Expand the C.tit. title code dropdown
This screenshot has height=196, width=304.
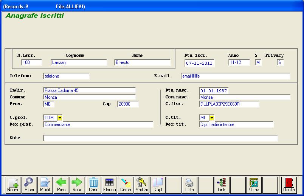[212, 118]
